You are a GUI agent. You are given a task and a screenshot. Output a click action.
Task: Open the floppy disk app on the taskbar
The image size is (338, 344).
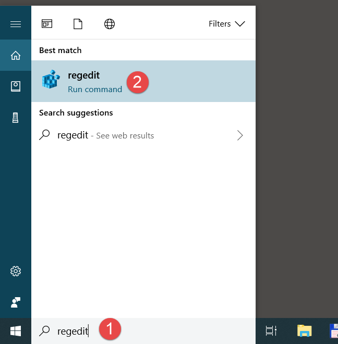coord(334,331)
